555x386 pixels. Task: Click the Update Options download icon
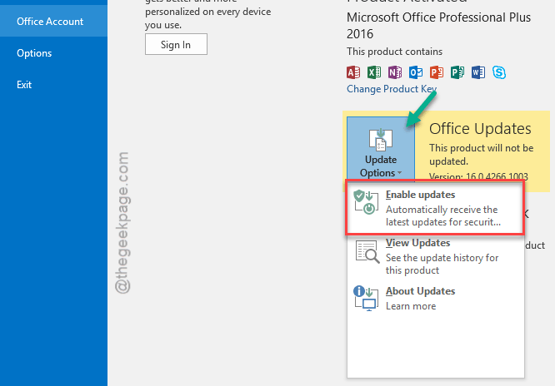(x=381, y=140)
